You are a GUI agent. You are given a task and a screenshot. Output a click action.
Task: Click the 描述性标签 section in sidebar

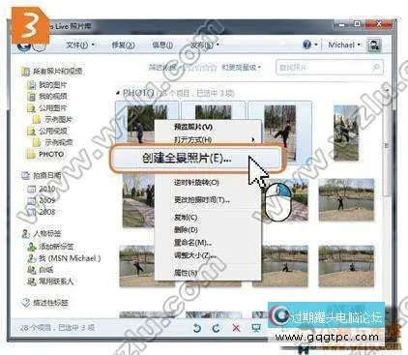click(x=50, y=303)
